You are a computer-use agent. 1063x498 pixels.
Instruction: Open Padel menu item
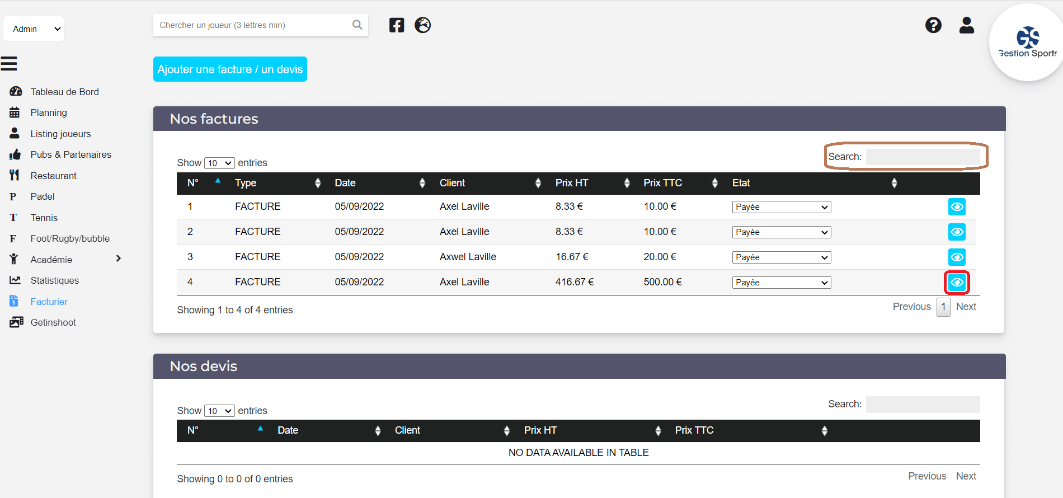pos(43,196)
